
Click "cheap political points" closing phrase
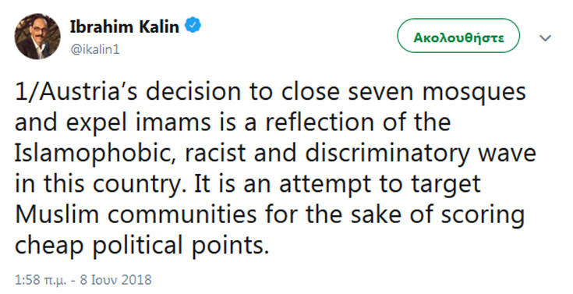pyautogui.click(x=142, y=246)
